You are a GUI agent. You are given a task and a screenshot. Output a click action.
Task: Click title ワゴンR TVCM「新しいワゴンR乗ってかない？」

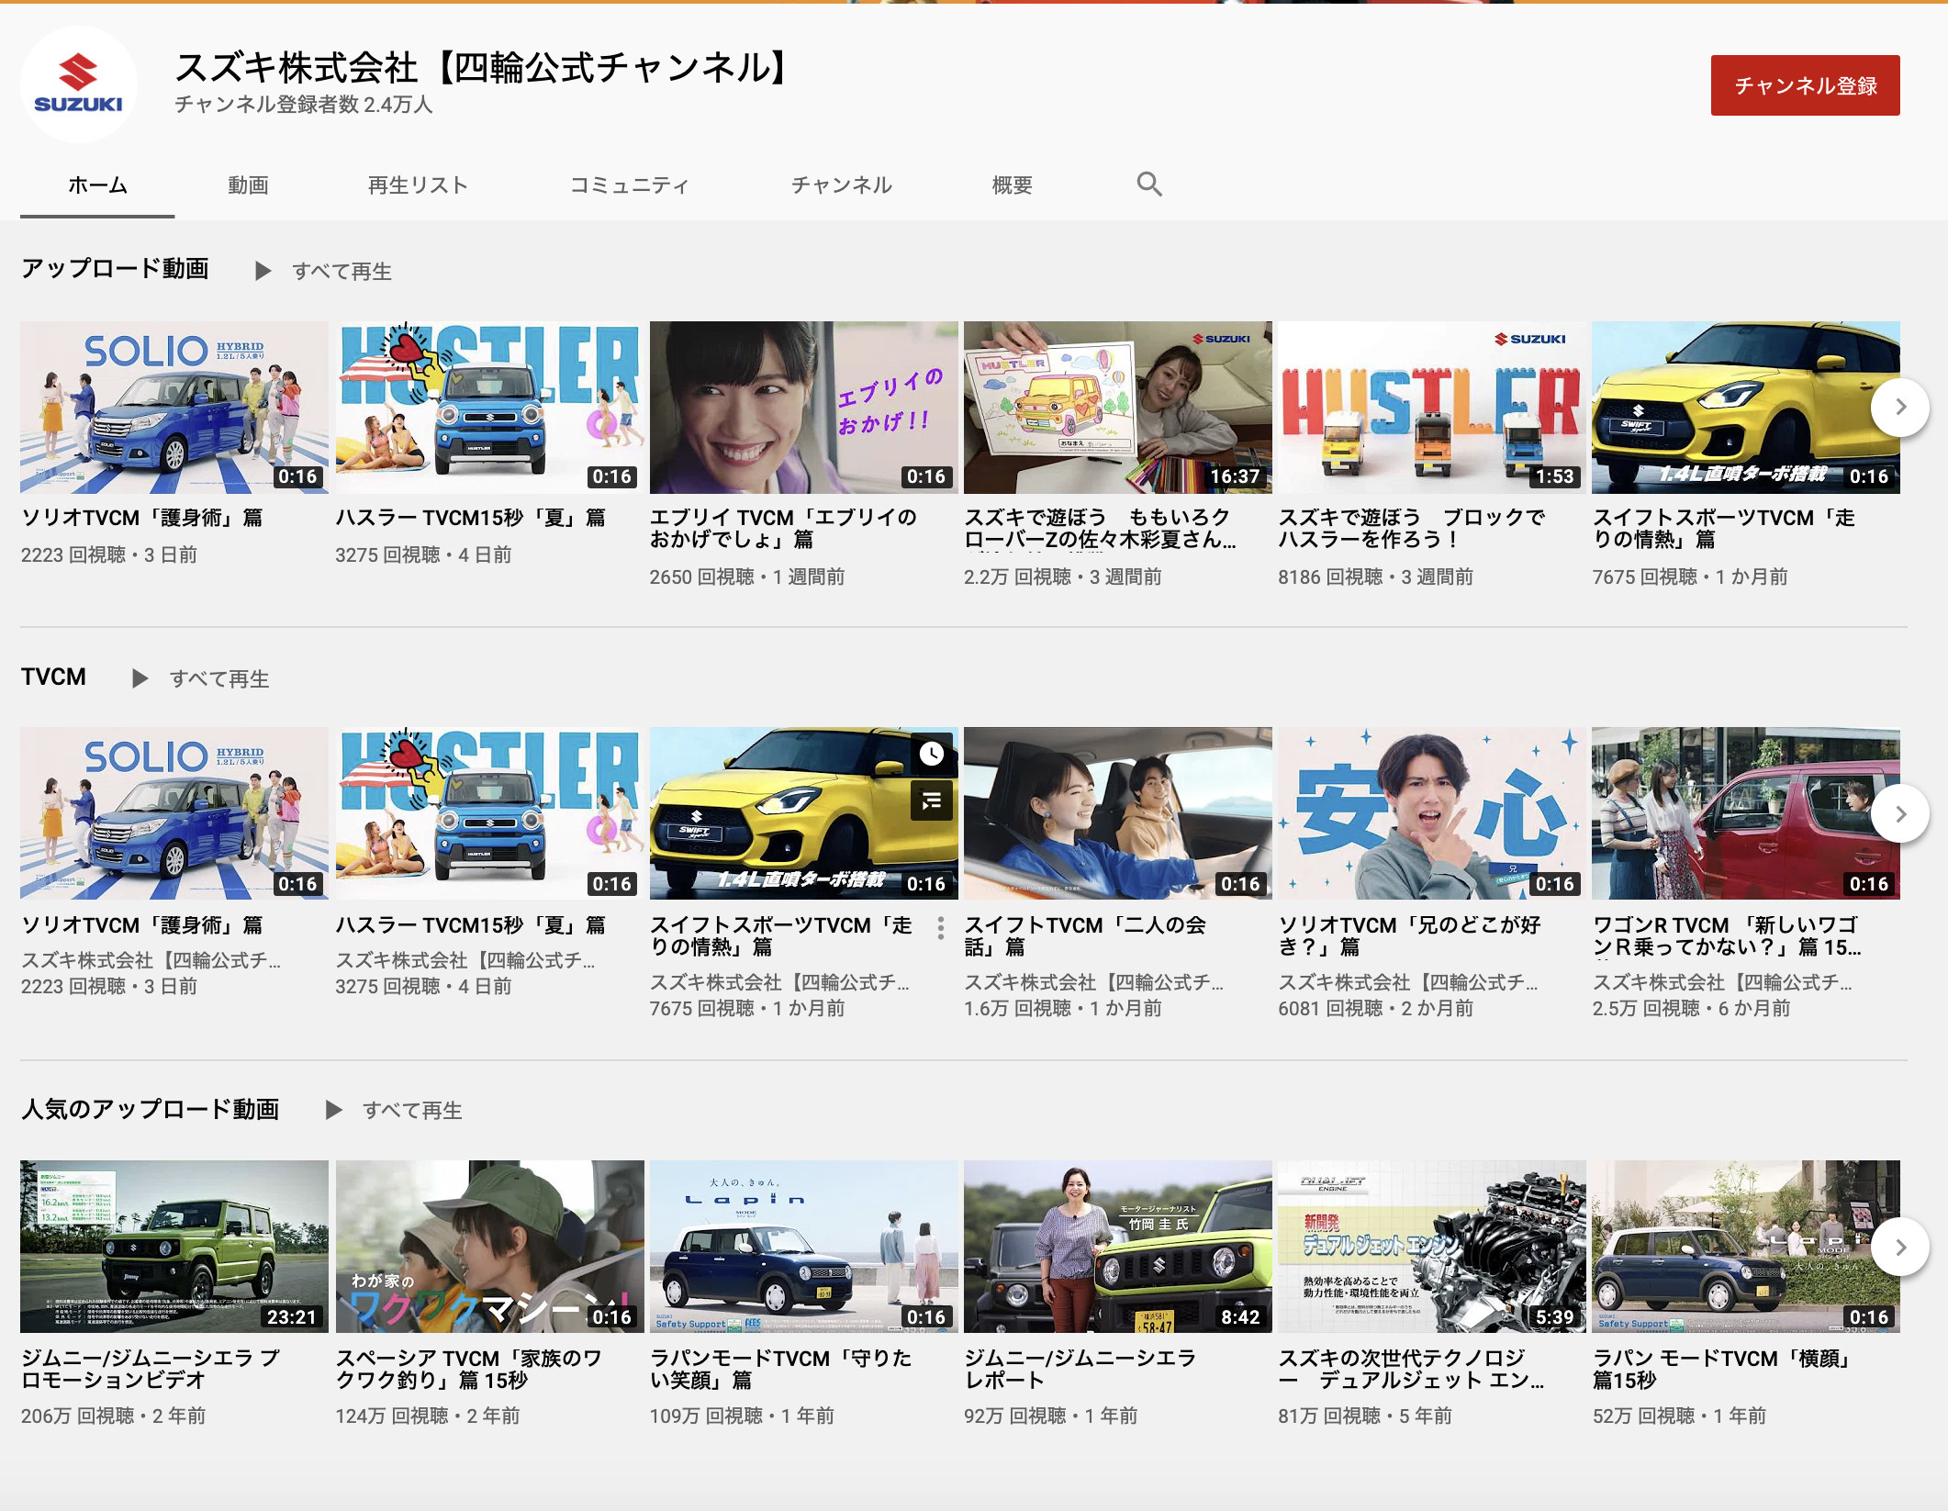pos(1728,936)
